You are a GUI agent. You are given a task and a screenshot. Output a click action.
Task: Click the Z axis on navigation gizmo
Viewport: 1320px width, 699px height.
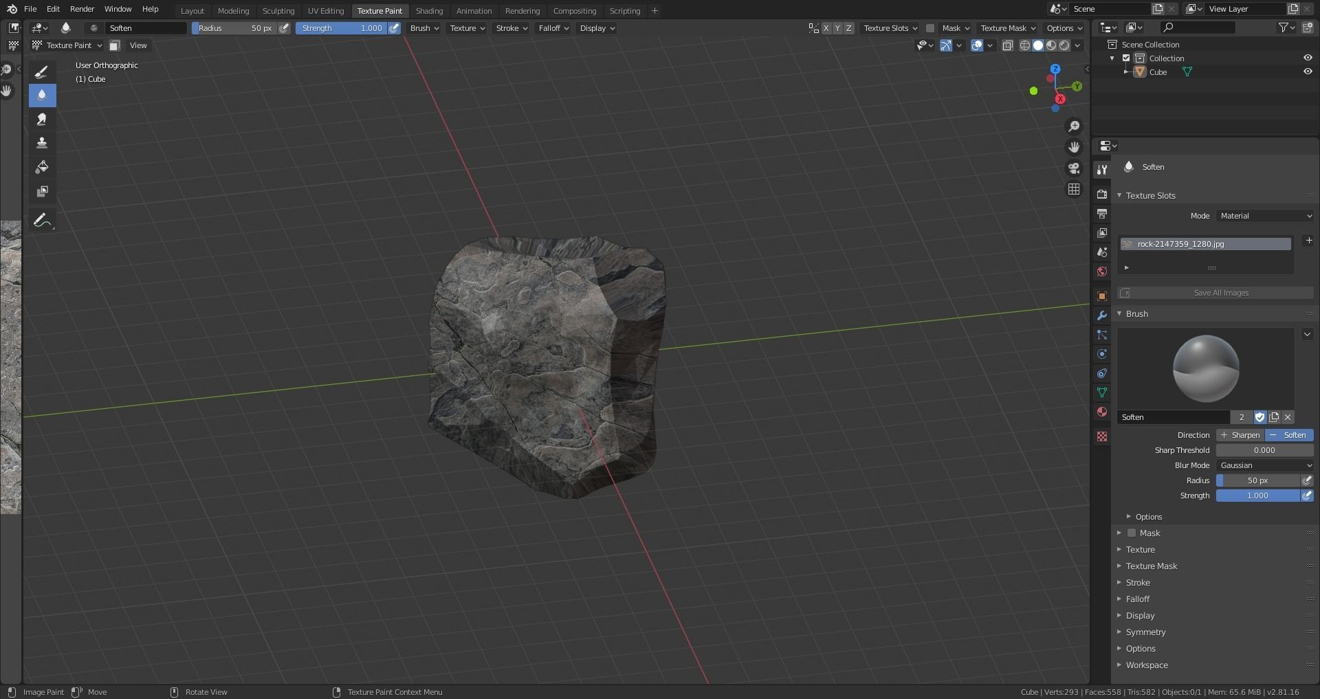(x=1055, y=69)
